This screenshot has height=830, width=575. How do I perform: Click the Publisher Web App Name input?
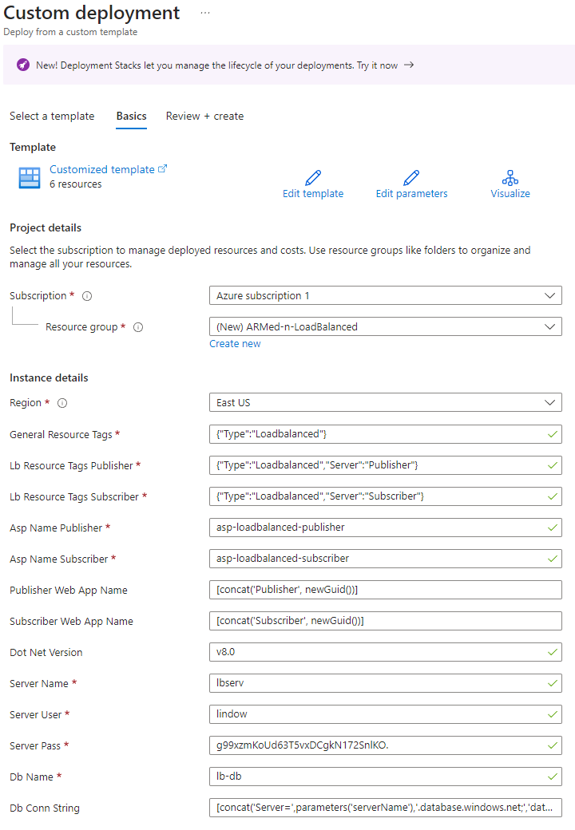pyautogui.click(x=386, y=590)
